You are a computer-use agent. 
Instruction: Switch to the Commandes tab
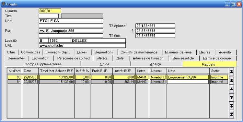coord(30,52)
